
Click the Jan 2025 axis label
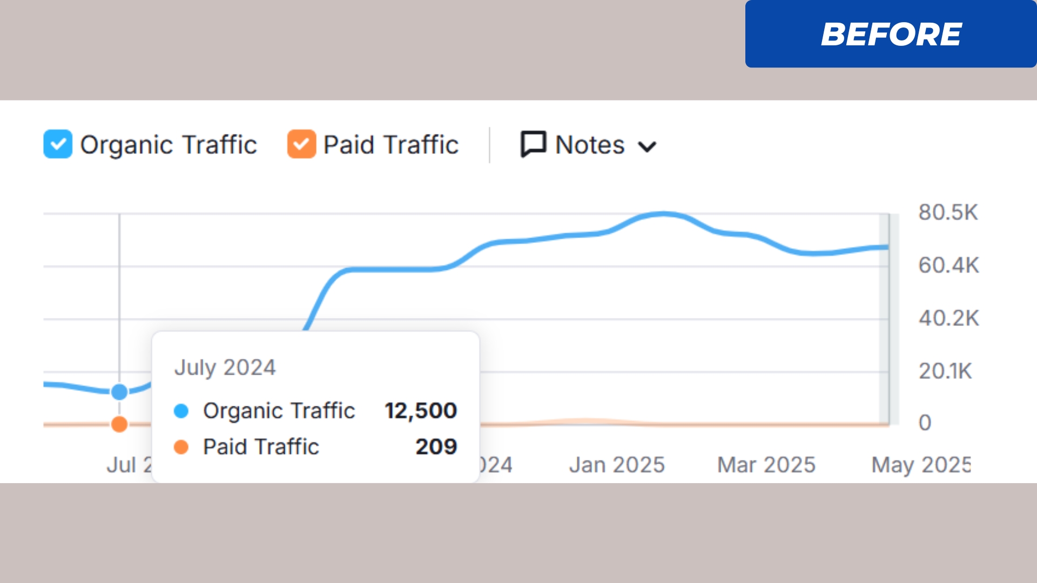[617, 465]
